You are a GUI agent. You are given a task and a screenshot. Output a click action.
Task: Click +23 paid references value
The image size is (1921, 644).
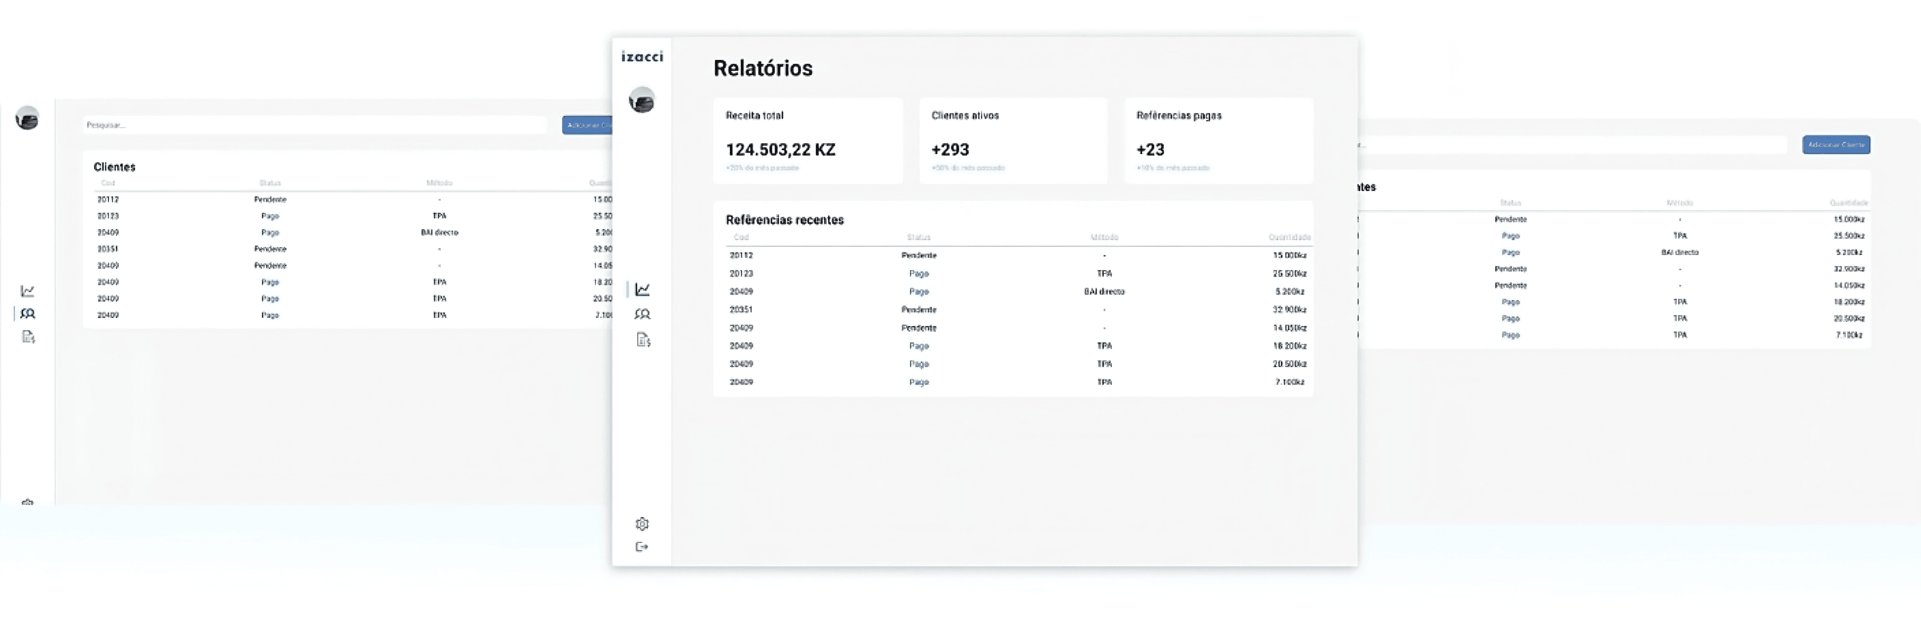pyautogui.click(x=1151, y=150)
